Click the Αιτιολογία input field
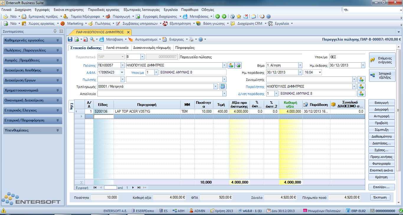The width and height of the screenshot is (403, 215). pyautogui.click(x=160, y=94)
